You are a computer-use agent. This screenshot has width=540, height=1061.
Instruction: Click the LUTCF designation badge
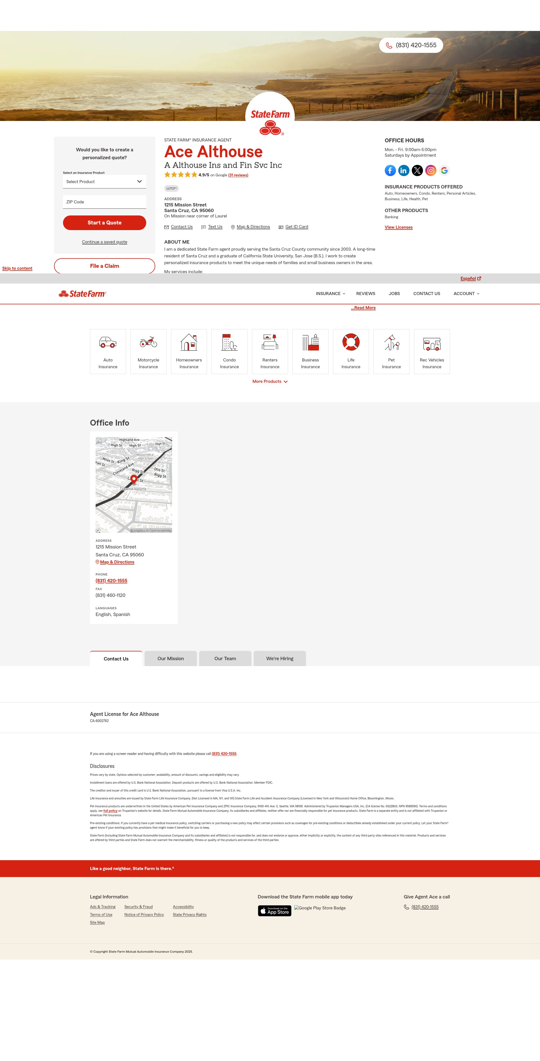(x=171, y=189)
